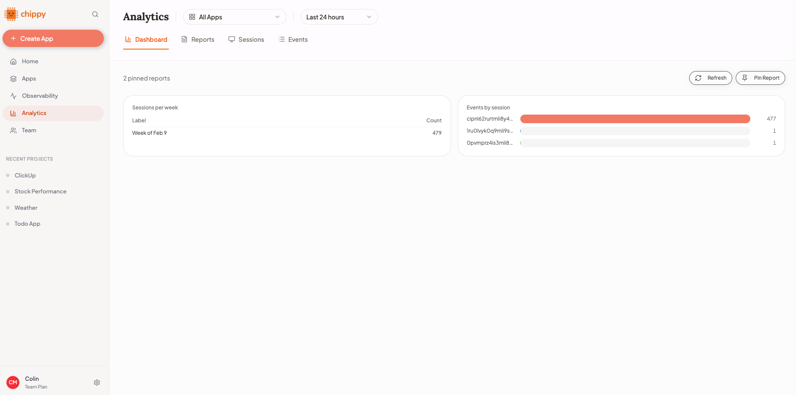Click the 1ru0lvyk0q9mli9s session bar
The image size is (796, 395).
pyautogui.click(x=635, y=131)
